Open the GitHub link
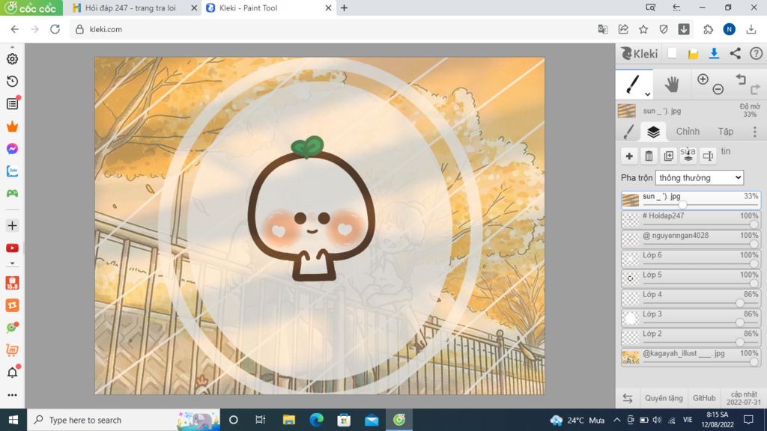767x431 pixels. (x=704, y=398)
